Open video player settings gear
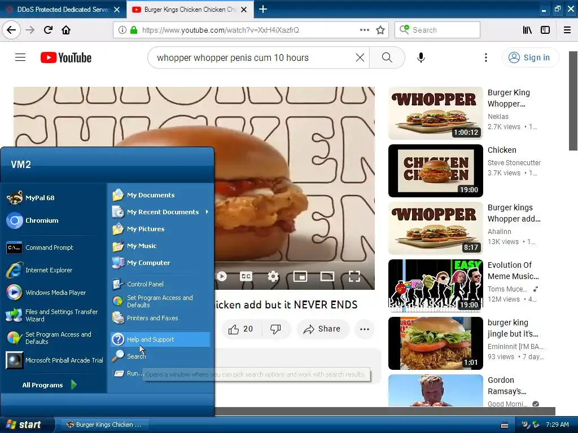The width and height of the screenshot is (578, 433). pyautogui.click(x=273, y=276)
